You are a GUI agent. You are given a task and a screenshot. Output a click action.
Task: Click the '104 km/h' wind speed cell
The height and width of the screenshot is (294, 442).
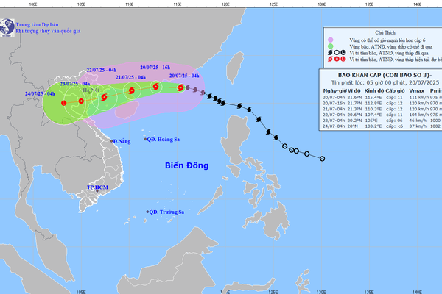pos(419,115)
